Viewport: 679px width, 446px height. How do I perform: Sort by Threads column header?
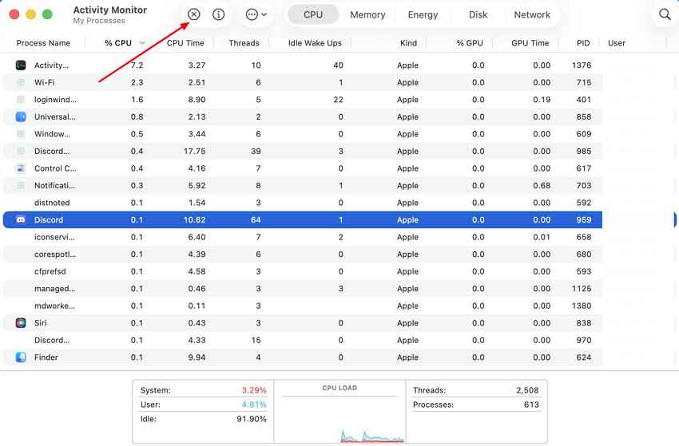click(244, 43)
